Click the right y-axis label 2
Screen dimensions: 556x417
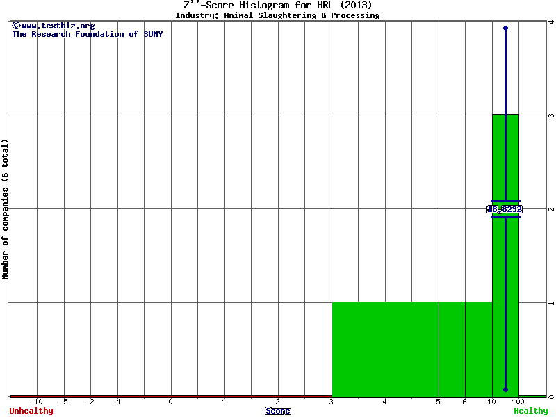click(x=551, y=209)
